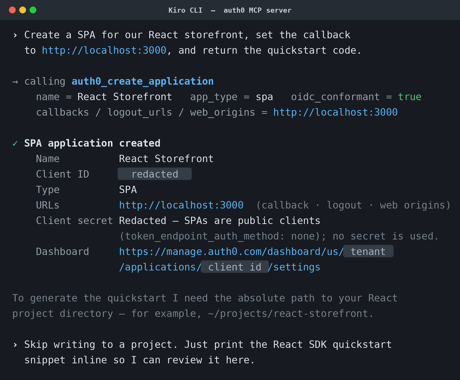Open the manage.auth0.com dashboard link
The height and width of the screenshot is (380, 460).
click(231, 251)
